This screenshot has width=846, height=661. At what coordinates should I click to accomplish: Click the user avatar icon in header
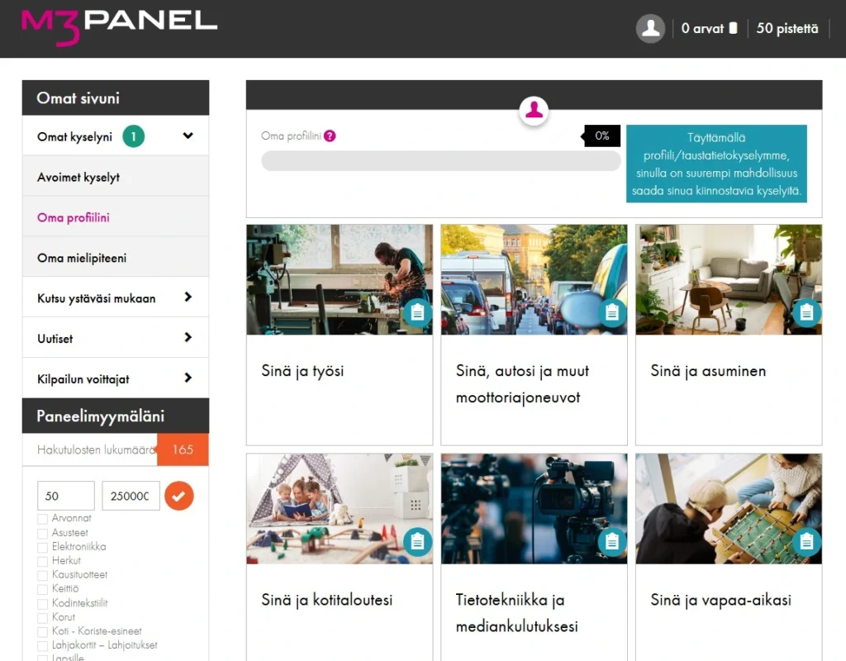tap(650, 29)
